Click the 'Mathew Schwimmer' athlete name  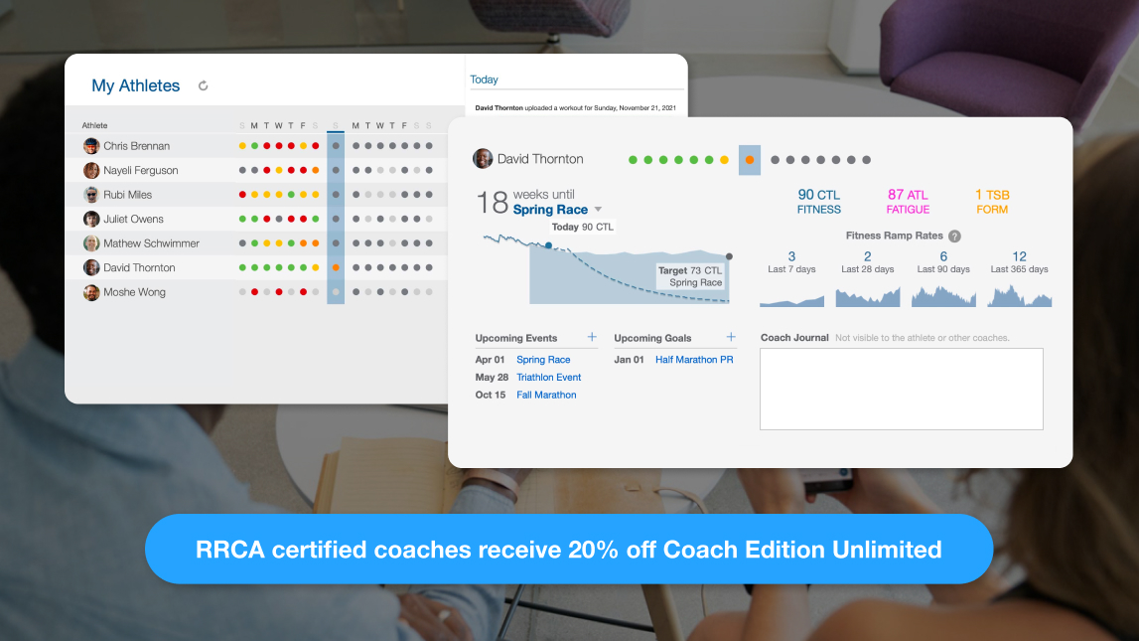click(151, 243)
